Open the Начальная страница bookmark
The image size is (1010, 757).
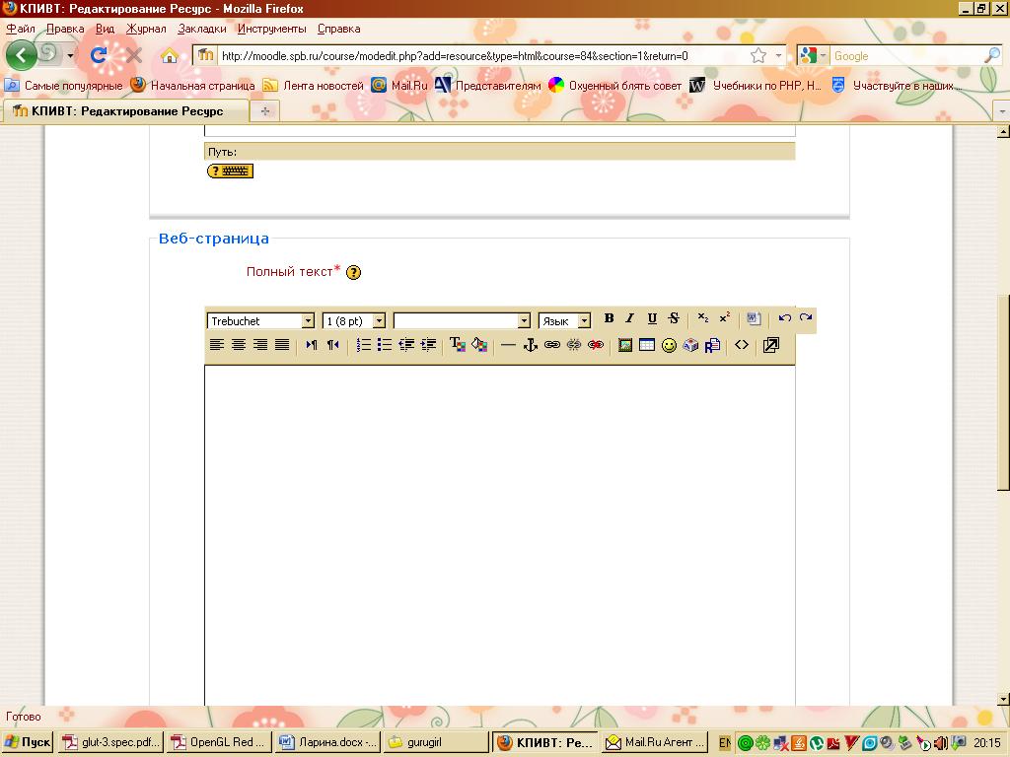point(192,85)
